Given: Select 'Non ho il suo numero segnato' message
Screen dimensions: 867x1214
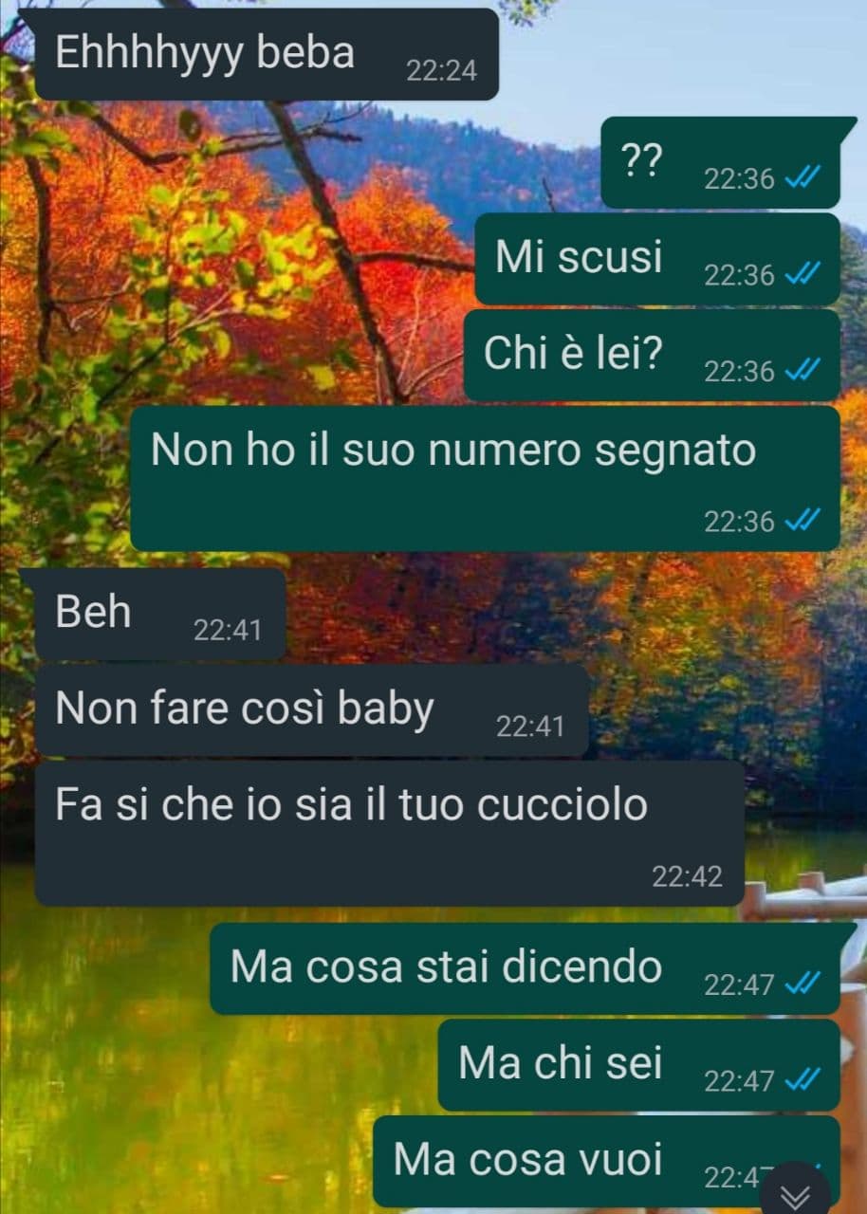Looking at the screenshot, I should coord(485,478).
